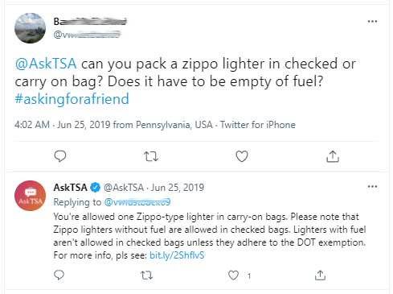Open the replying-to user handle
The width and height of the screenshot is (393, 294).
tap(137, 202)
